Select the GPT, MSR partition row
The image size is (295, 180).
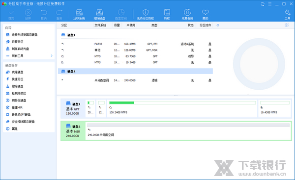tap(135, 50)
